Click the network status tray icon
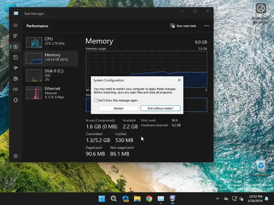Image resolution: width=274 pixels, height=205 pixels. 234,199
